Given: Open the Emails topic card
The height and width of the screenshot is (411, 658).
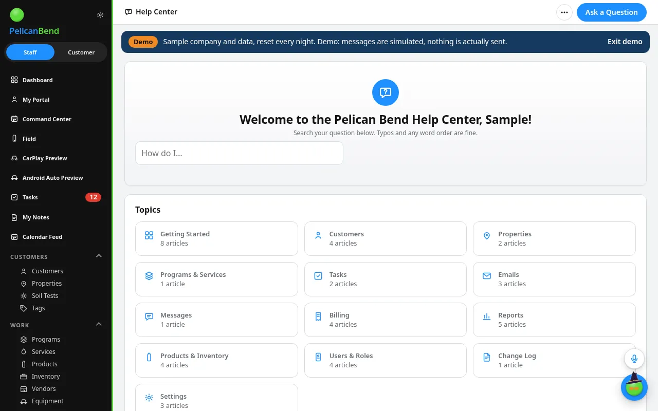Looking at the screenshot, I should coord(554,279).
